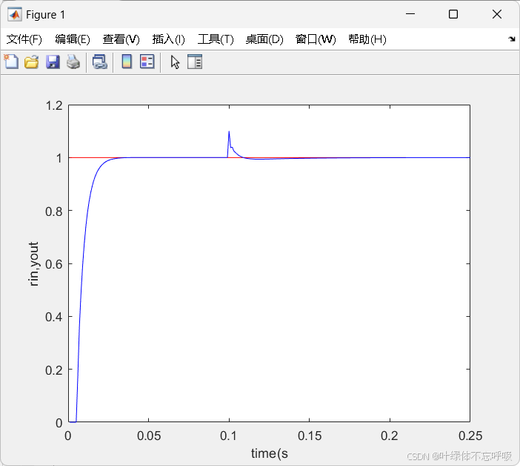Click the 0.25 x-axis tick label

pos(470,436)
